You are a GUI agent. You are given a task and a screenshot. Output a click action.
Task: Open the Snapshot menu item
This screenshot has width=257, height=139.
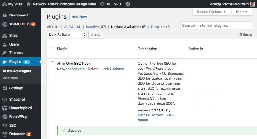(17, 100)
